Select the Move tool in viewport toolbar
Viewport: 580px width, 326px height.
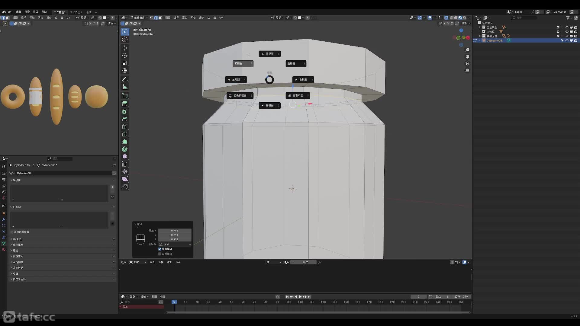pyautogui.click(x=125, y=48)
